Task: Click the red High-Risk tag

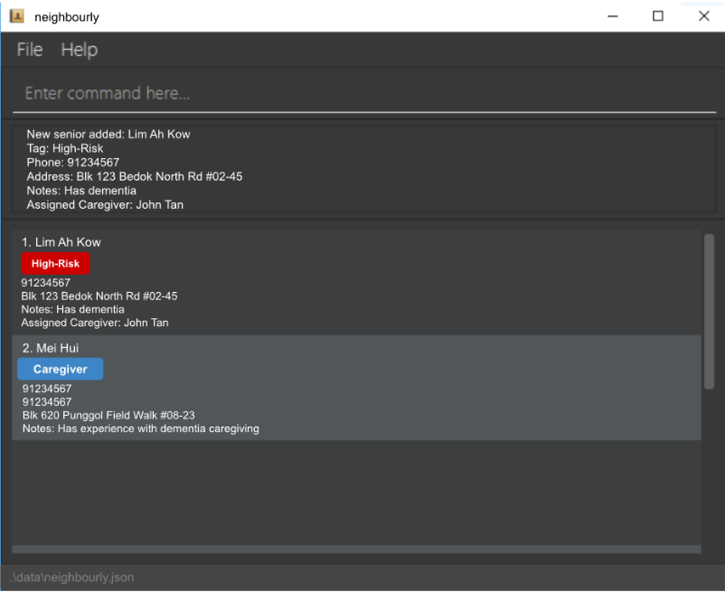Action: (x=55, y=264)
